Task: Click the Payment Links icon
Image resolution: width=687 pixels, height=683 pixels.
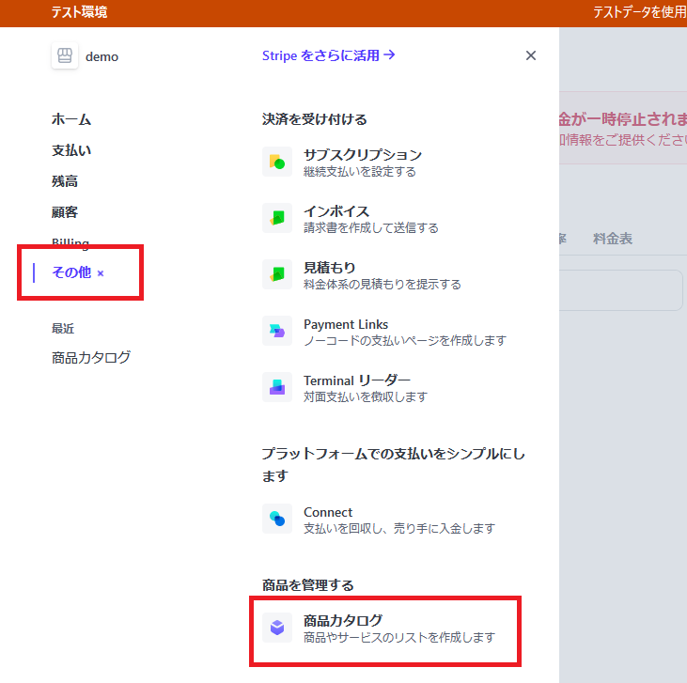Action: 276,331
